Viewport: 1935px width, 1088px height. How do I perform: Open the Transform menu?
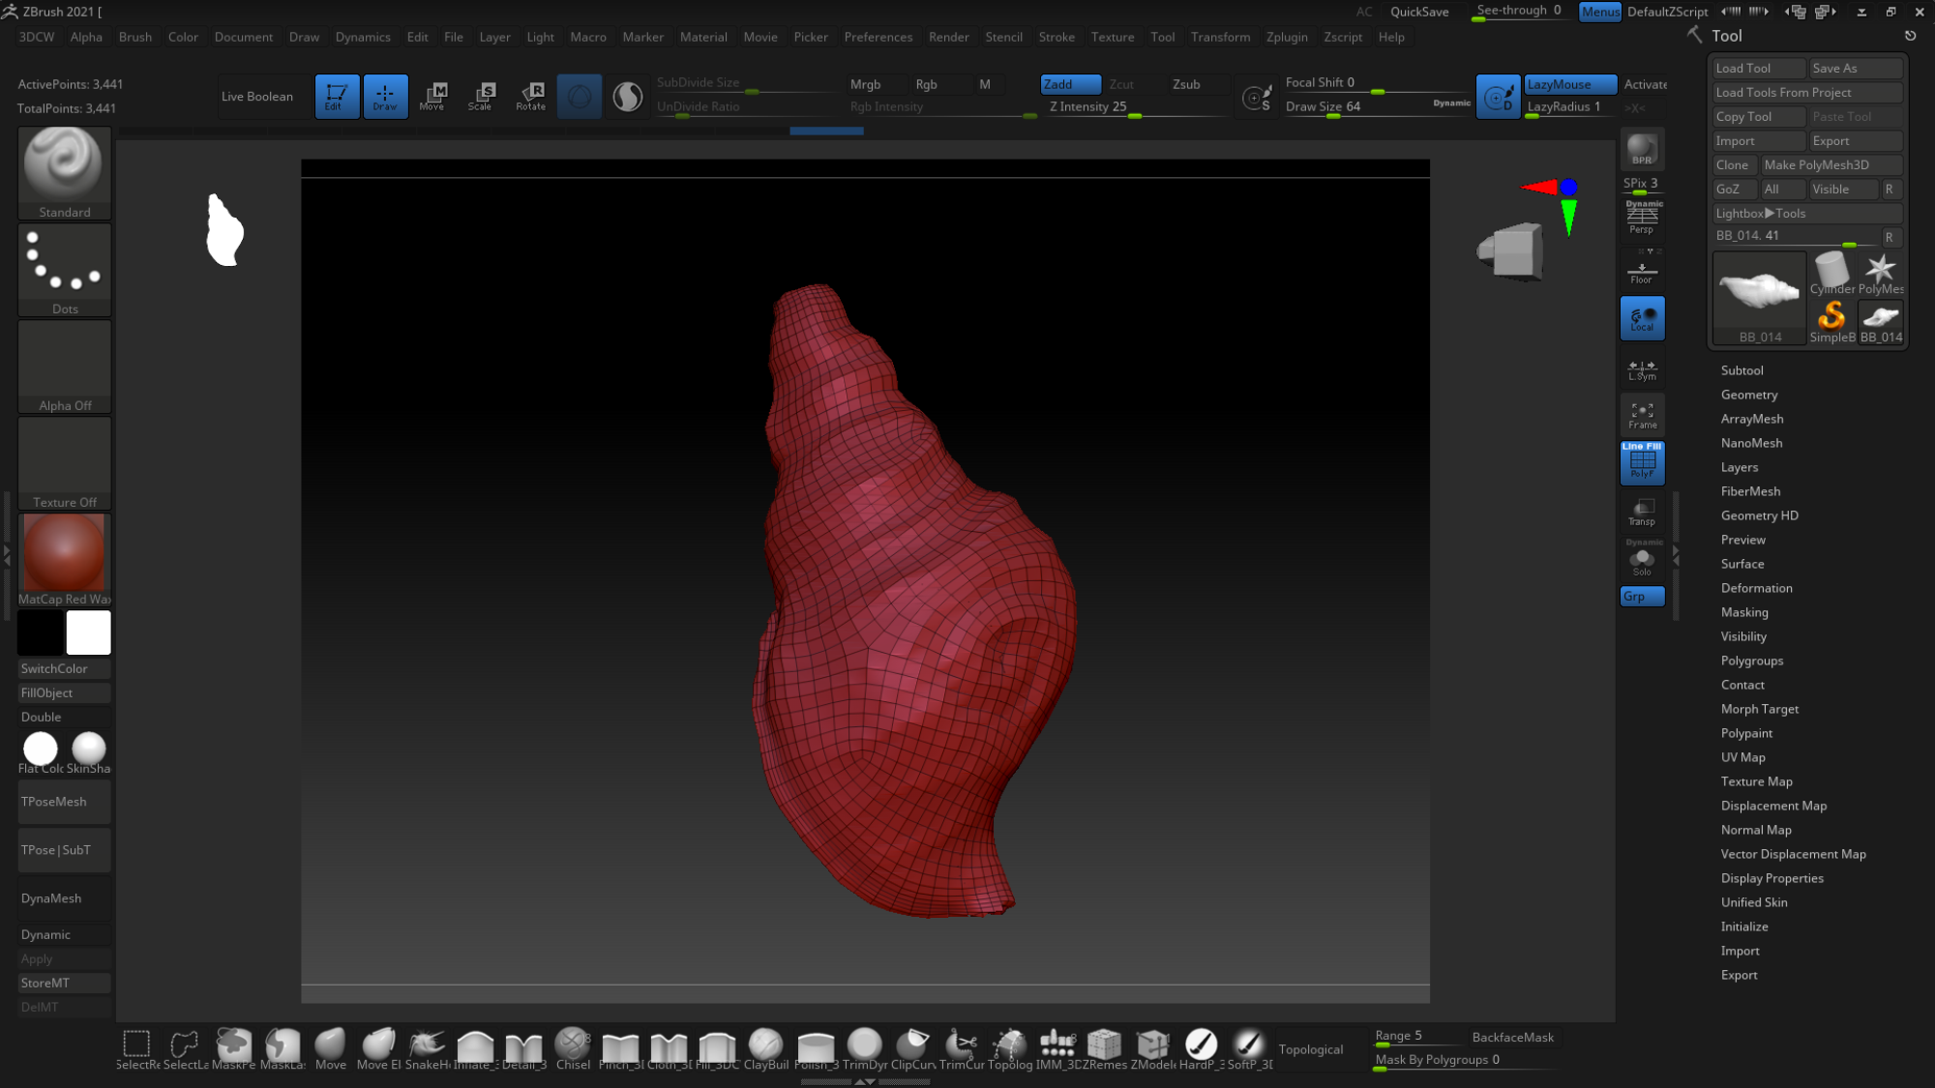tap(1220, 37)
